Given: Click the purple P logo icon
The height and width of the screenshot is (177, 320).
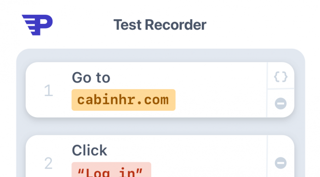Looking at the screenshot, I should [37, 25].
